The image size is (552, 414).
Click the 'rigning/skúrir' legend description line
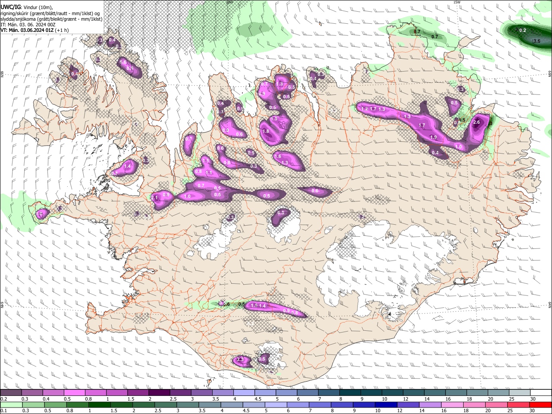pyautogui.click(x=50, y=13)
